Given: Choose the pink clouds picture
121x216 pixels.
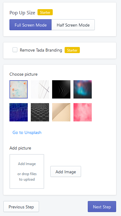Looking at the screenshot, I should coord(83,112).
